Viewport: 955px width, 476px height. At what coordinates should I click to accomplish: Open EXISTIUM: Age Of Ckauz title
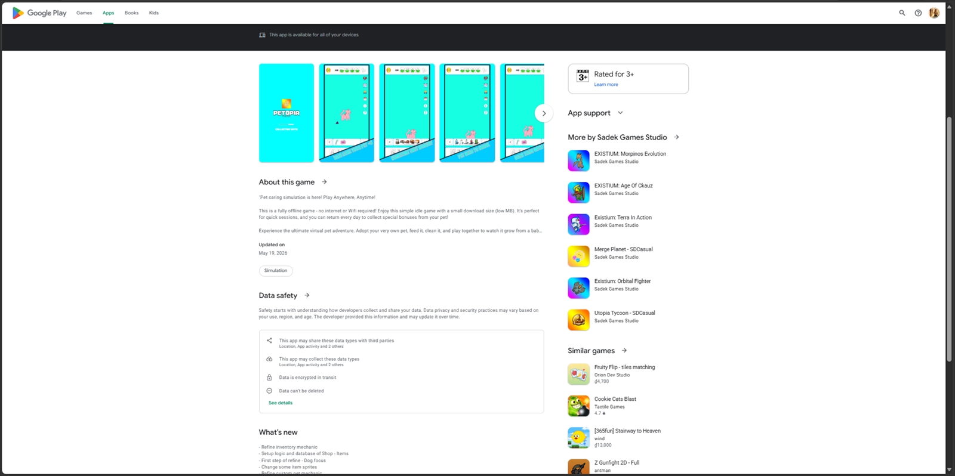pyautogui.click(x=623, y=186)
